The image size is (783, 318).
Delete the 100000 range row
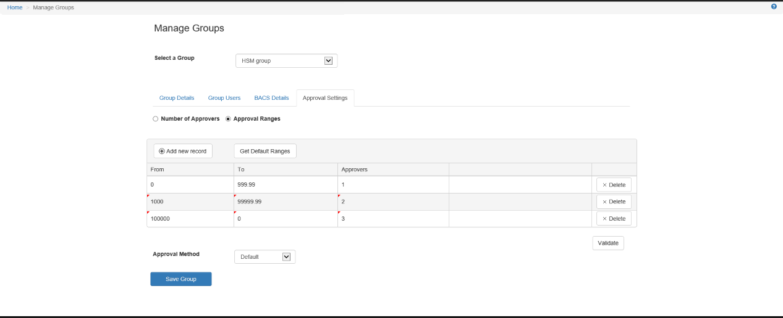click(614, 219)
